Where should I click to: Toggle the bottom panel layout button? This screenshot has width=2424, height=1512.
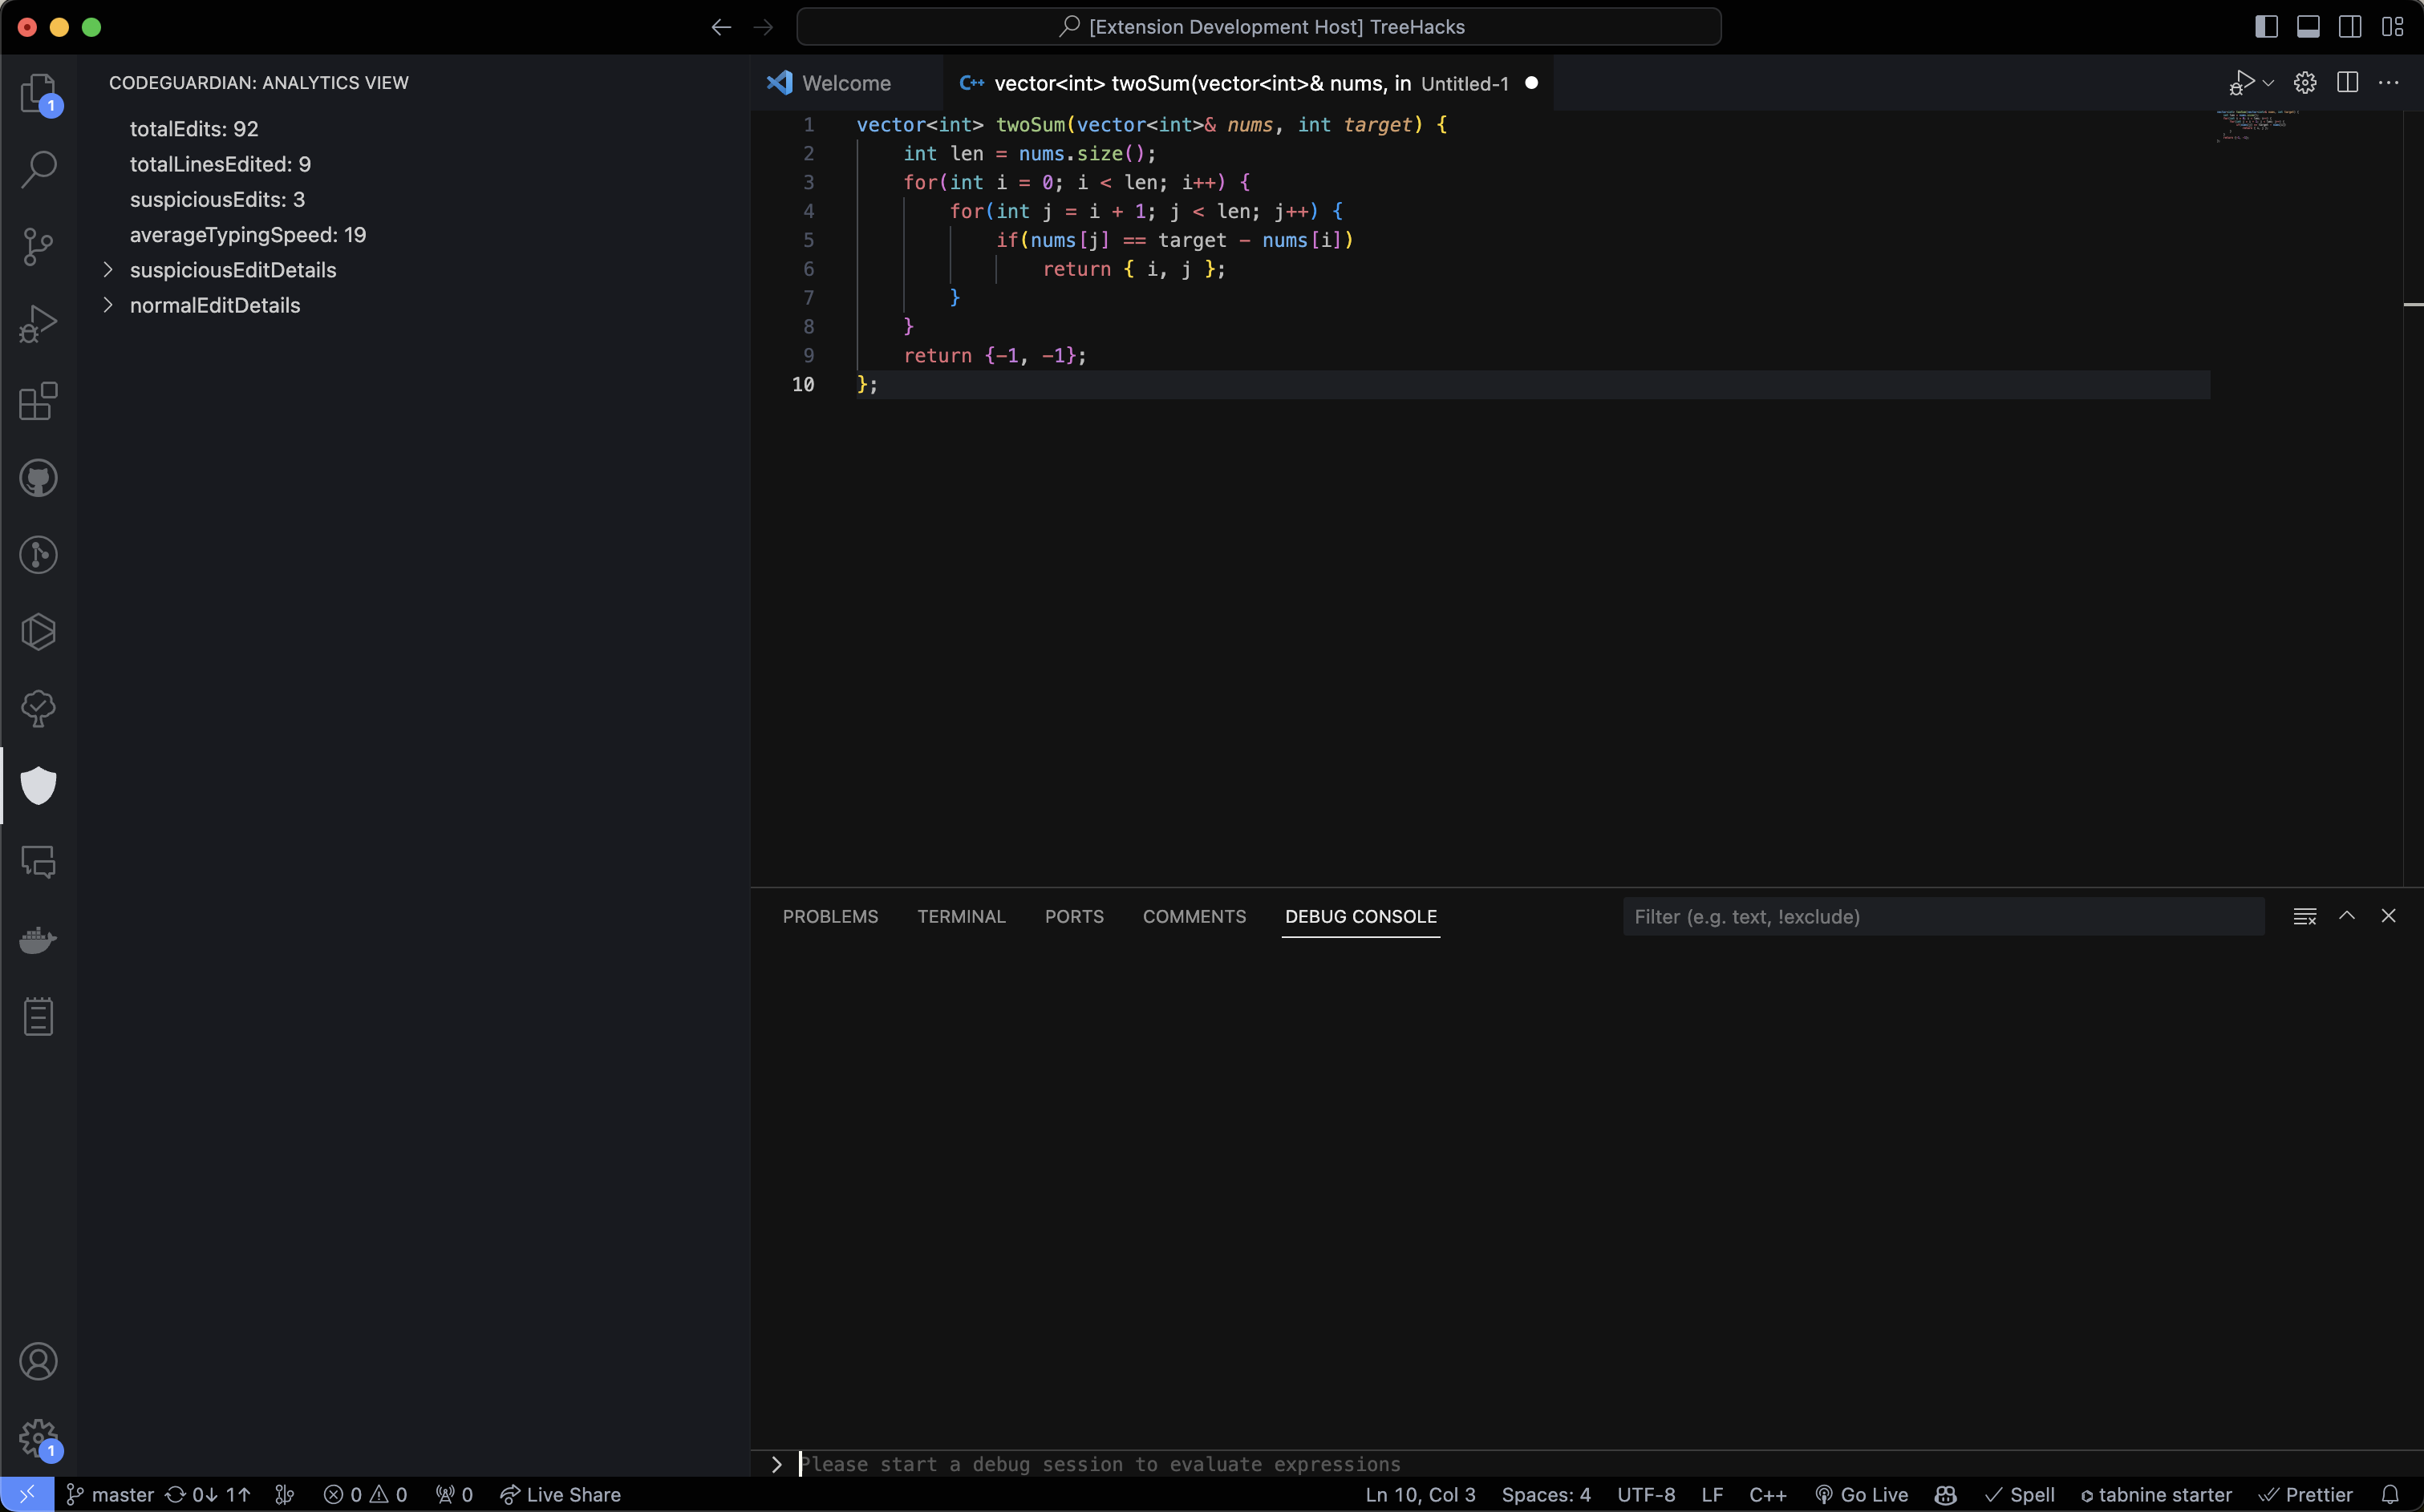[x=2308, y=27]
